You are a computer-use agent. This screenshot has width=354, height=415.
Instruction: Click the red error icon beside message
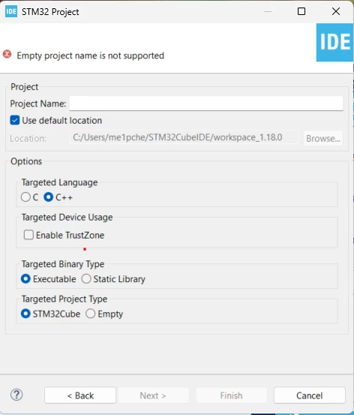coord(7,54)
